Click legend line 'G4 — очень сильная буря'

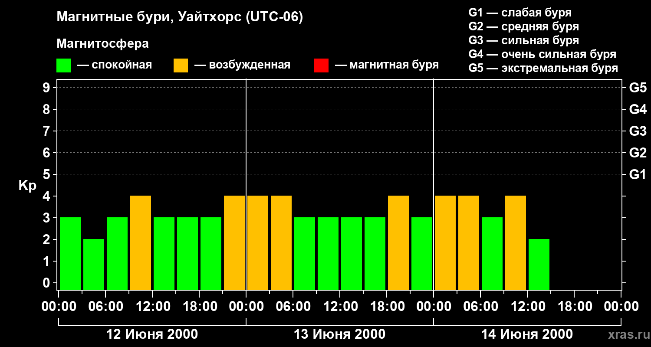[542, 54]
